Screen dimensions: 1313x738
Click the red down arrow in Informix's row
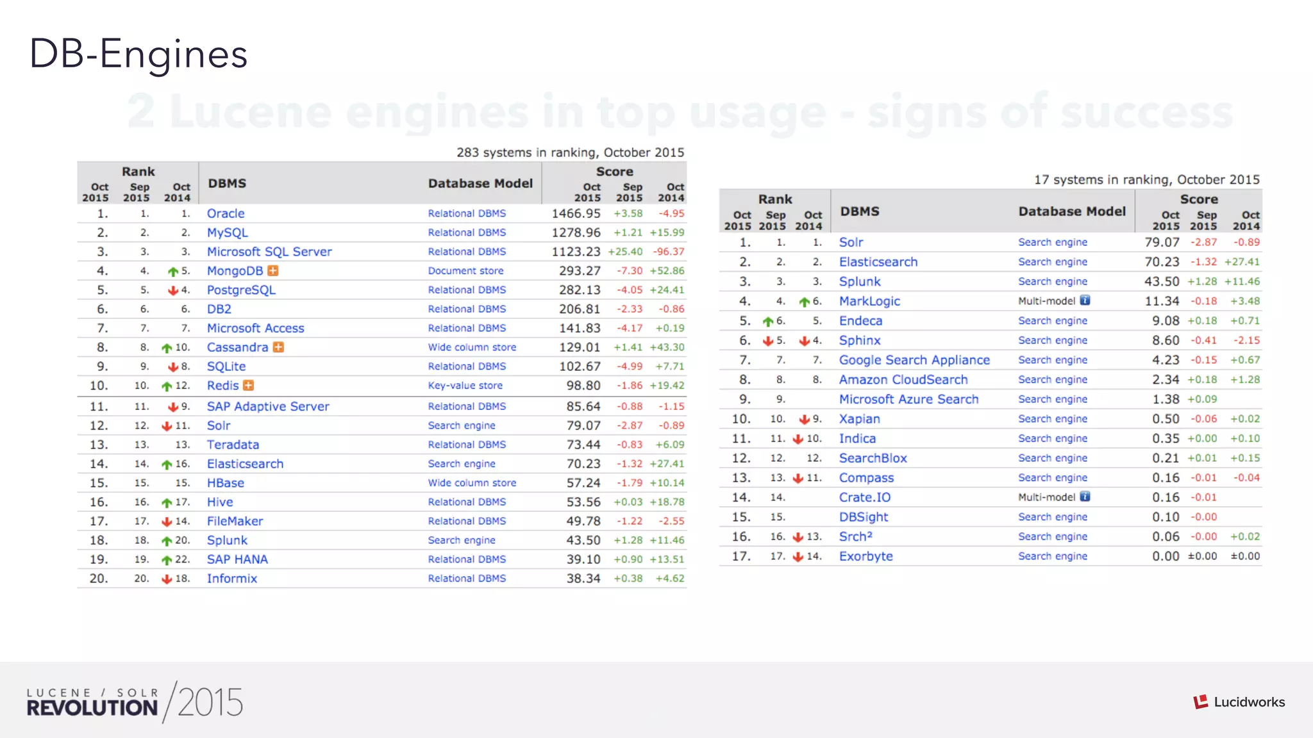[167, 580]
